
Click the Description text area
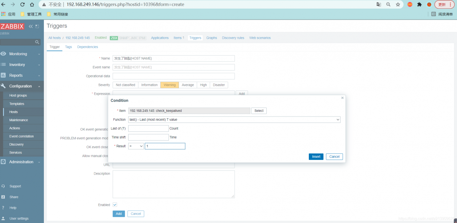[174, 184]
